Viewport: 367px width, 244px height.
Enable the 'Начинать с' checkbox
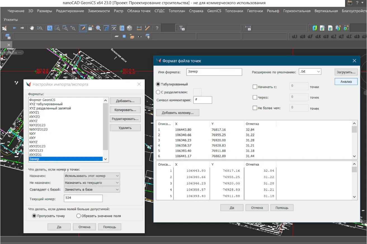click(255, 87)
